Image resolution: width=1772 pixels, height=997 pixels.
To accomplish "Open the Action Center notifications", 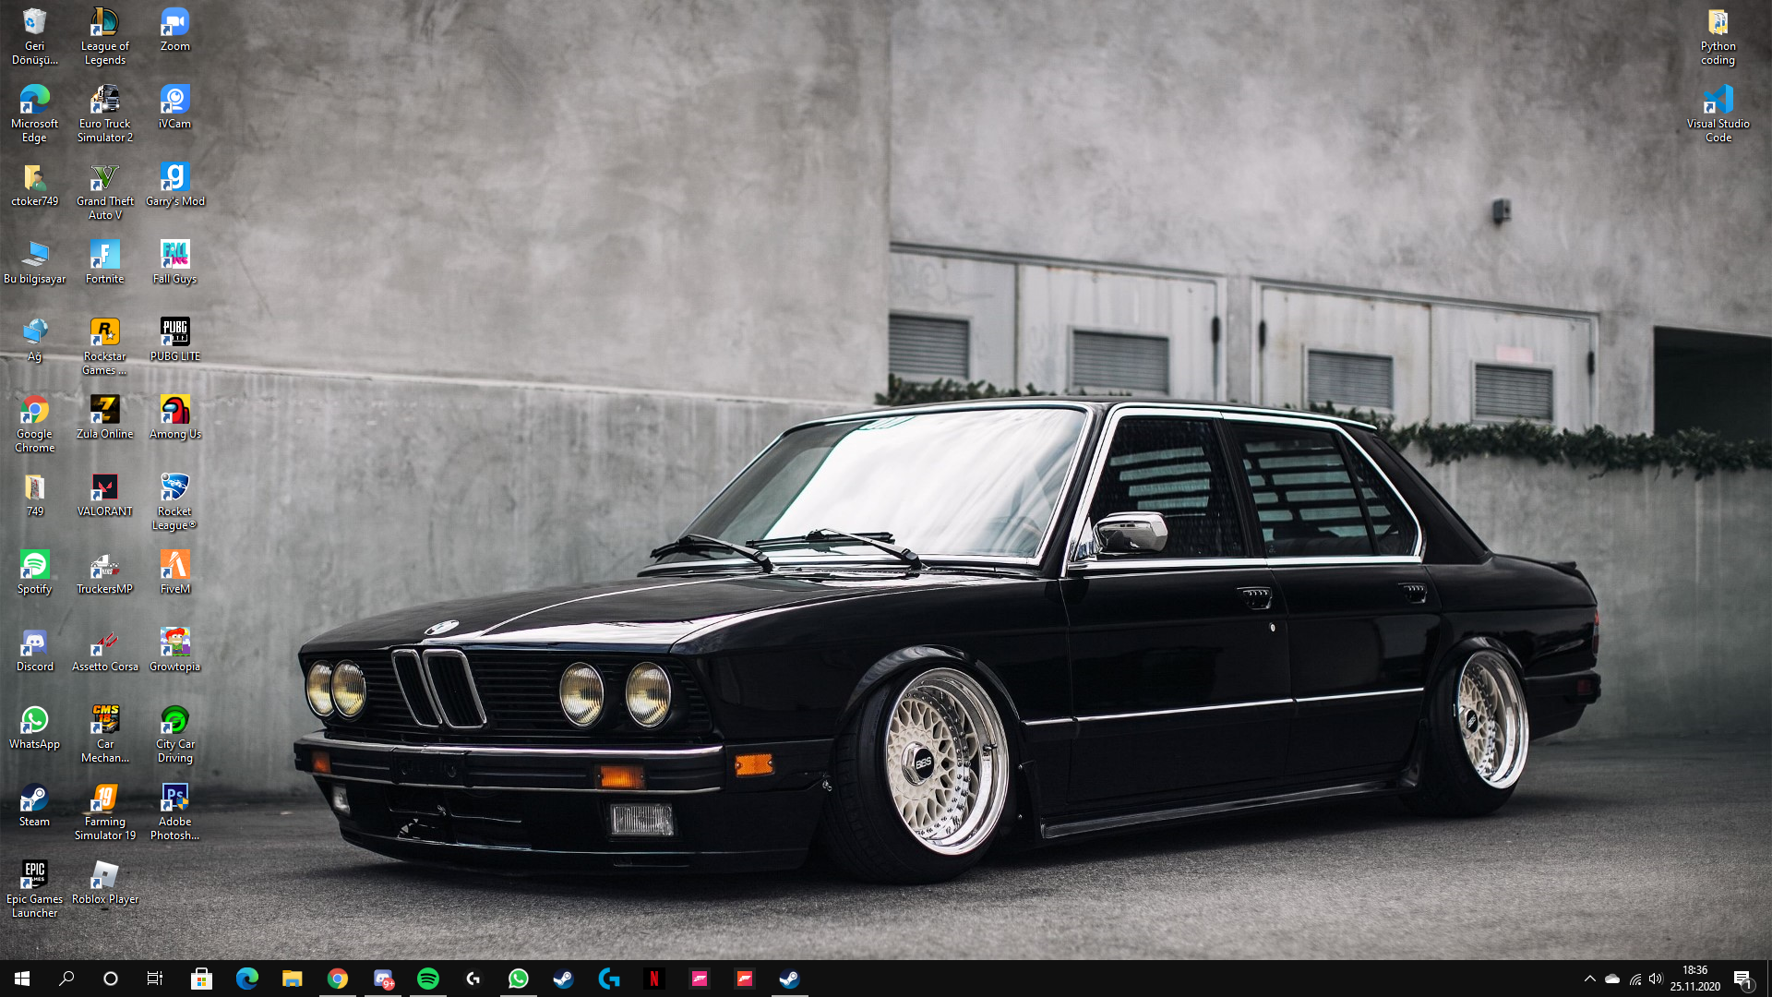I will [1742, 979].
